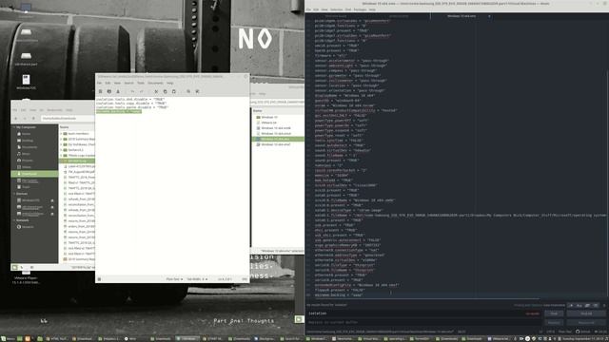609x342 pixels.
Task: Toggle regex option in Atom find panel
Action: point(571,305)
